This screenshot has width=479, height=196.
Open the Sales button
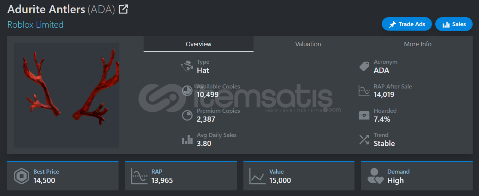pyautogui.click(x=454, y=24)
